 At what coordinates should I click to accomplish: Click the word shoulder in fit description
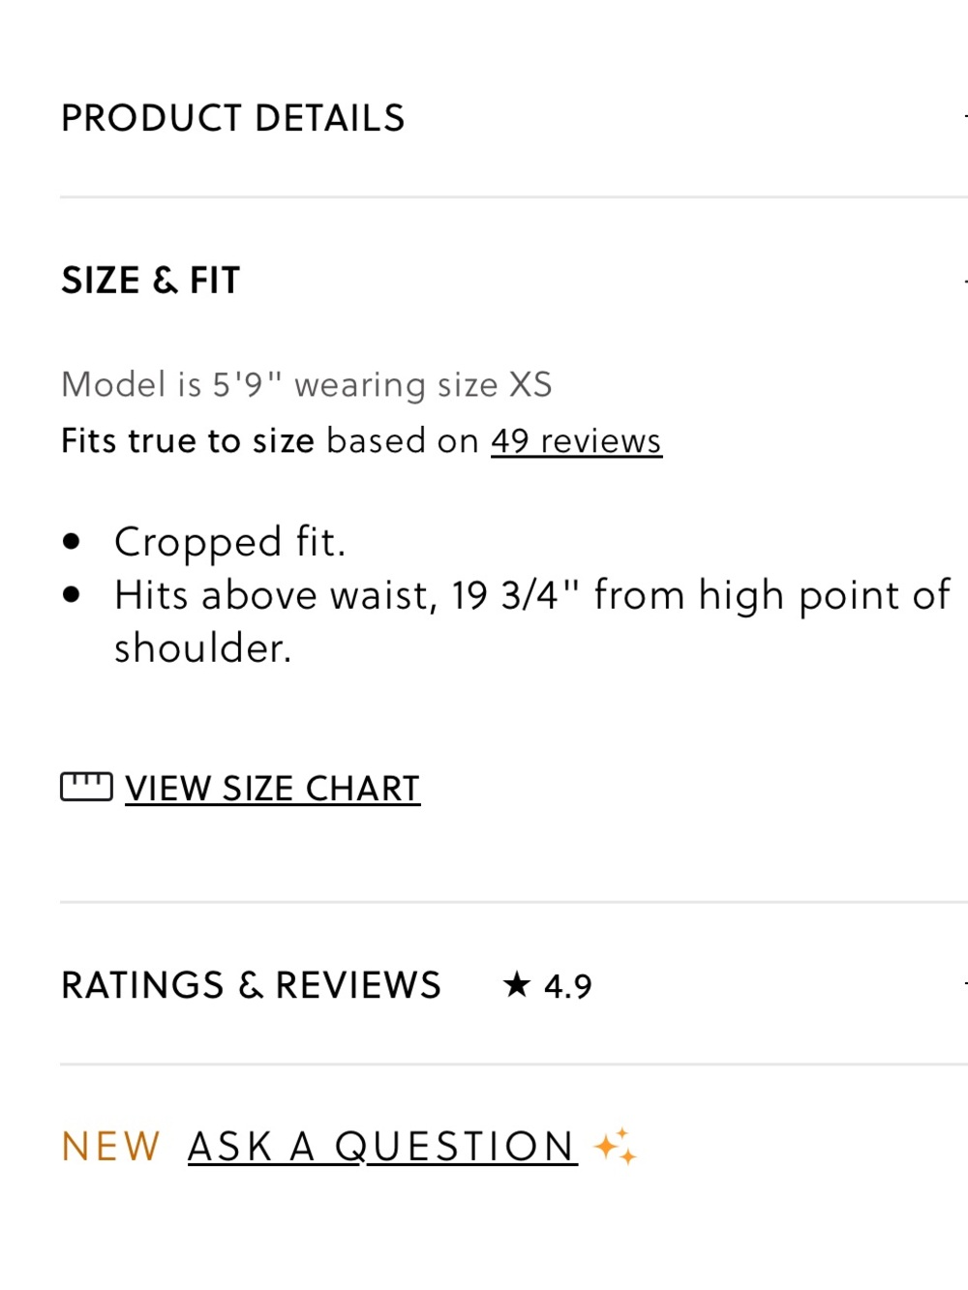[202, 648]
